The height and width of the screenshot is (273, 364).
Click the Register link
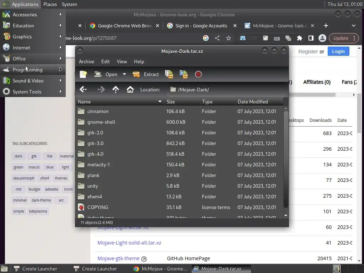click(308, 52)
